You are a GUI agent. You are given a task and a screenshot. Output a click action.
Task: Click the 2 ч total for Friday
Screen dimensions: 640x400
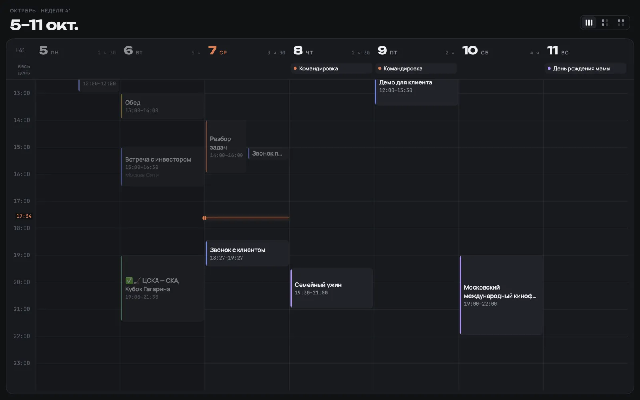[450, 53]
